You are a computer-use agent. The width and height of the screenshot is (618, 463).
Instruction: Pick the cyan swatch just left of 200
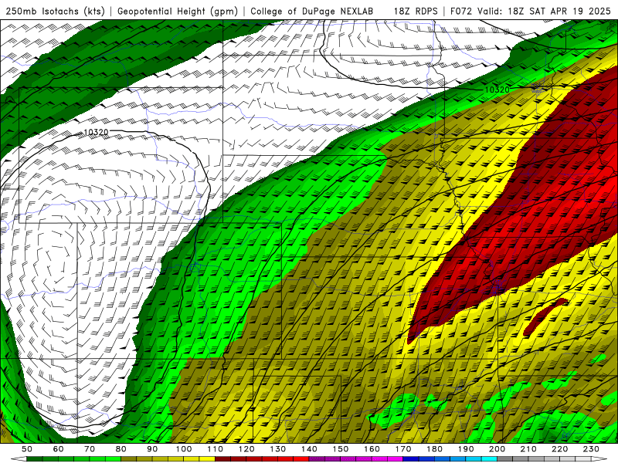pos(489,459)
